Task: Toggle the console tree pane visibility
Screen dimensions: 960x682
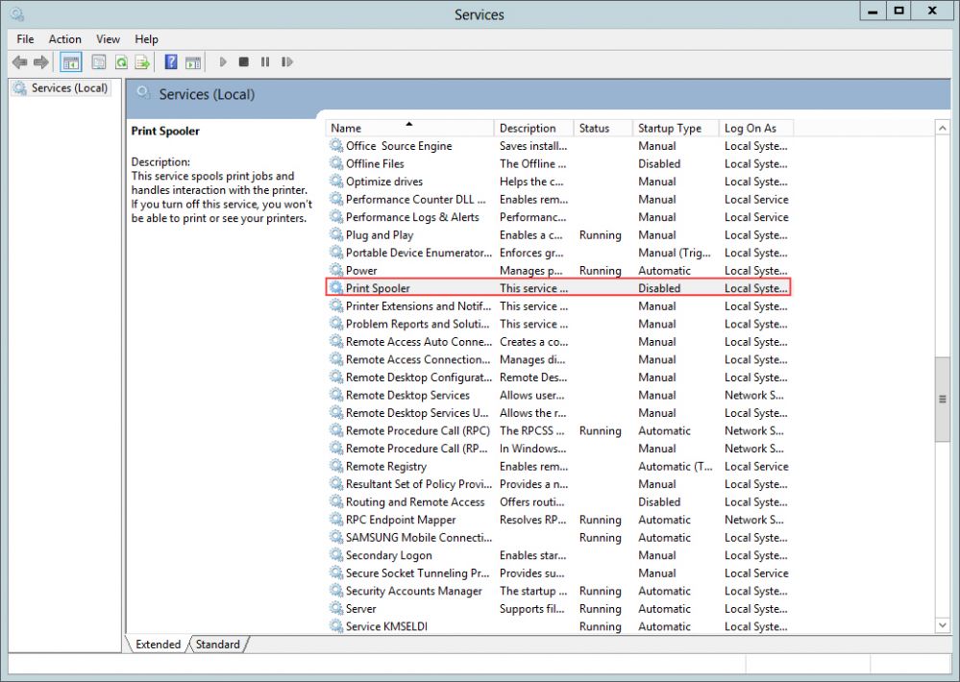Action: (x=70, y=61)
